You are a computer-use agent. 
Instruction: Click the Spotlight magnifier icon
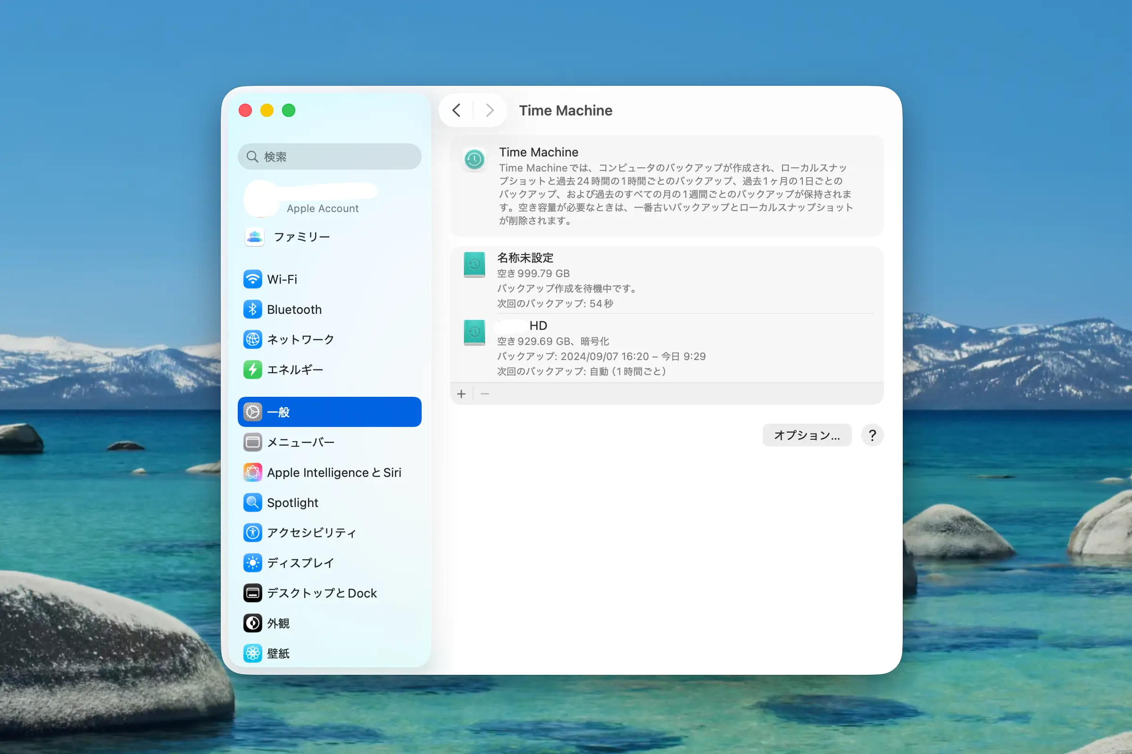click(252, 502)
